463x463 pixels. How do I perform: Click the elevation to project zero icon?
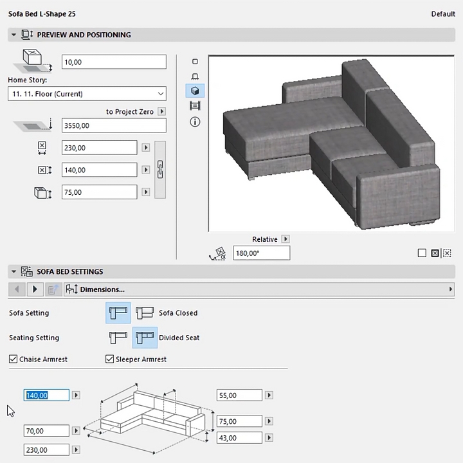tap(33, 125)
